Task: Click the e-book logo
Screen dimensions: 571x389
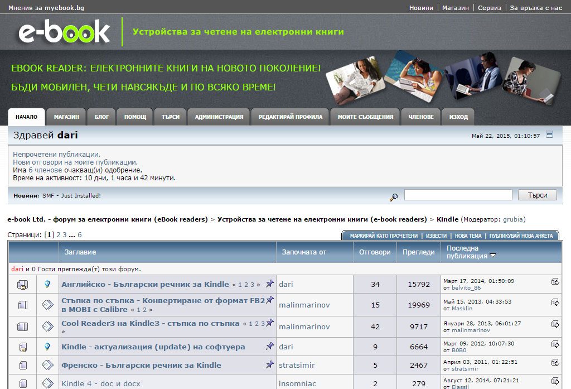Action: pos(64,32)
